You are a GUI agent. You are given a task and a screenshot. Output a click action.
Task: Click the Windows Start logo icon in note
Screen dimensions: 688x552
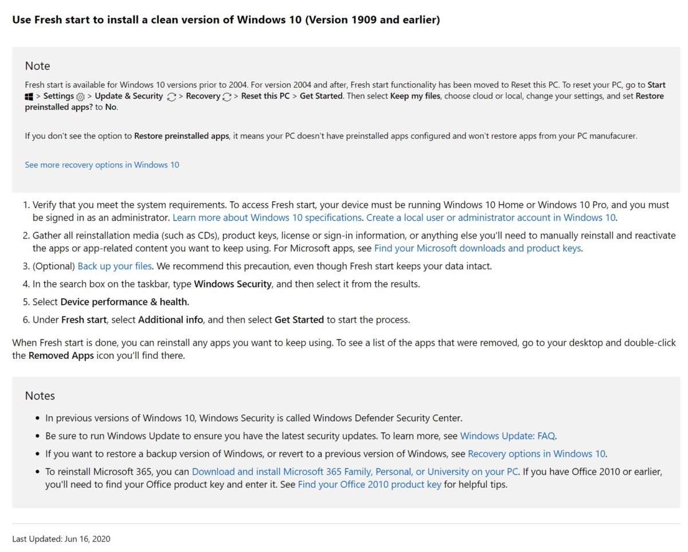click(29, 96)
